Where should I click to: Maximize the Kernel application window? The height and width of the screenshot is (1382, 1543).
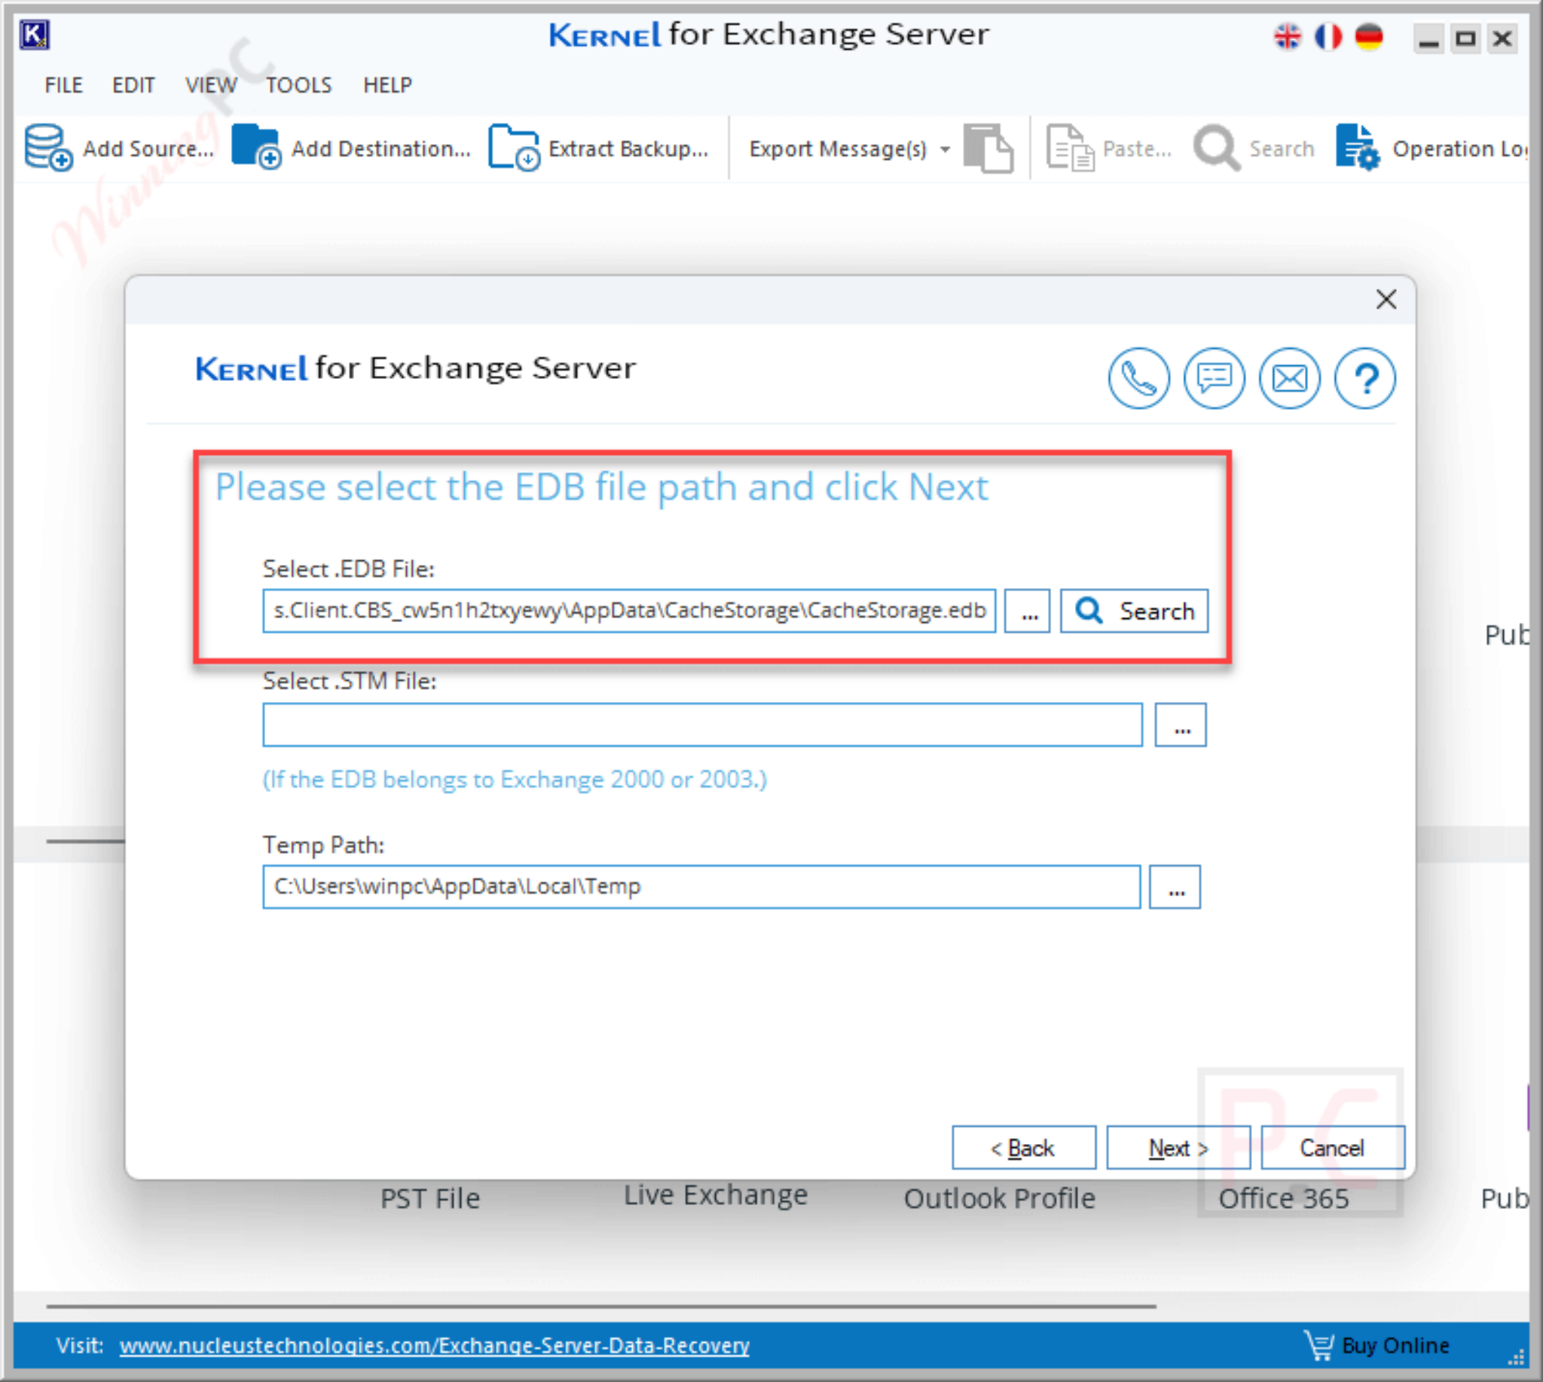point(1465,37)
